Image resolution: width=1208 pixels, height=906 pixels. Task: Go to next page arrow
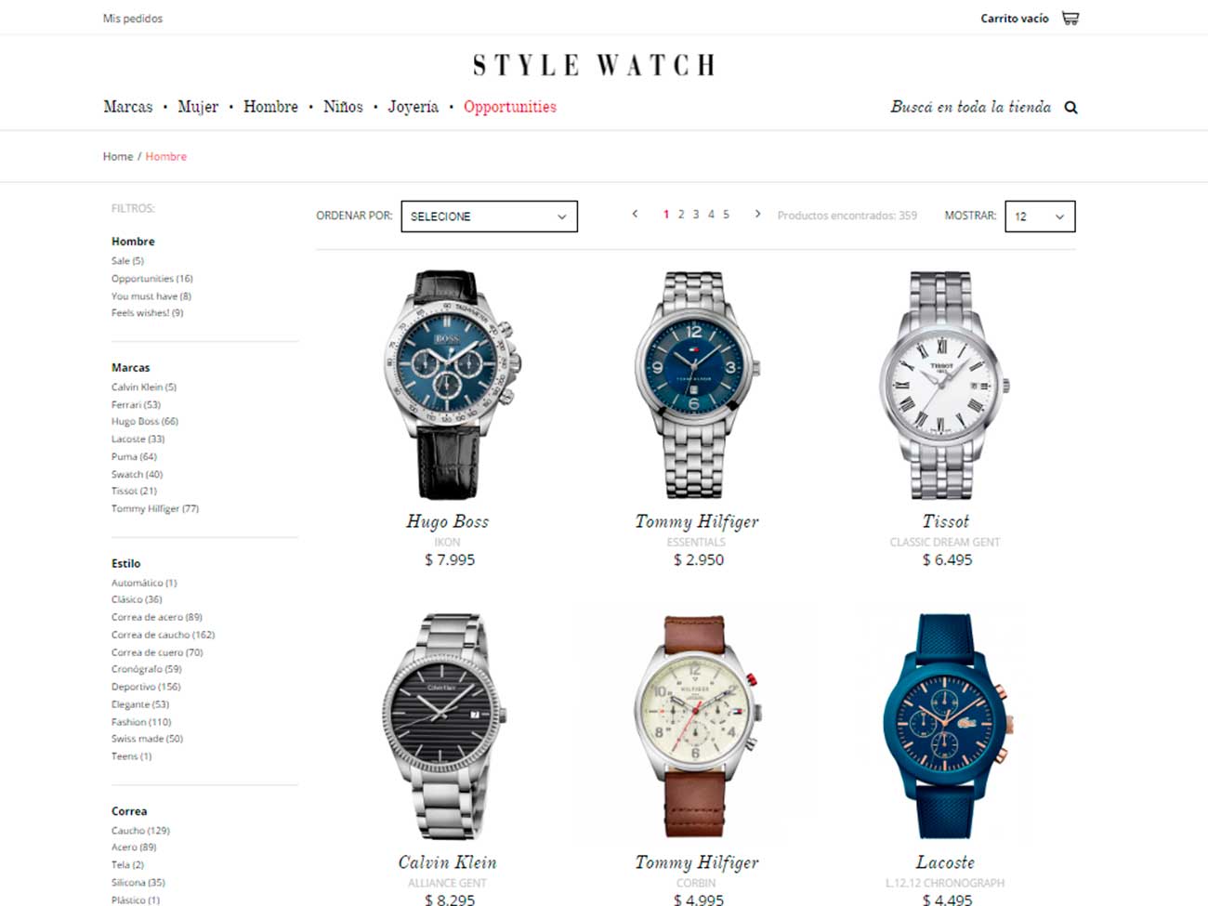(x=758, y=214)
